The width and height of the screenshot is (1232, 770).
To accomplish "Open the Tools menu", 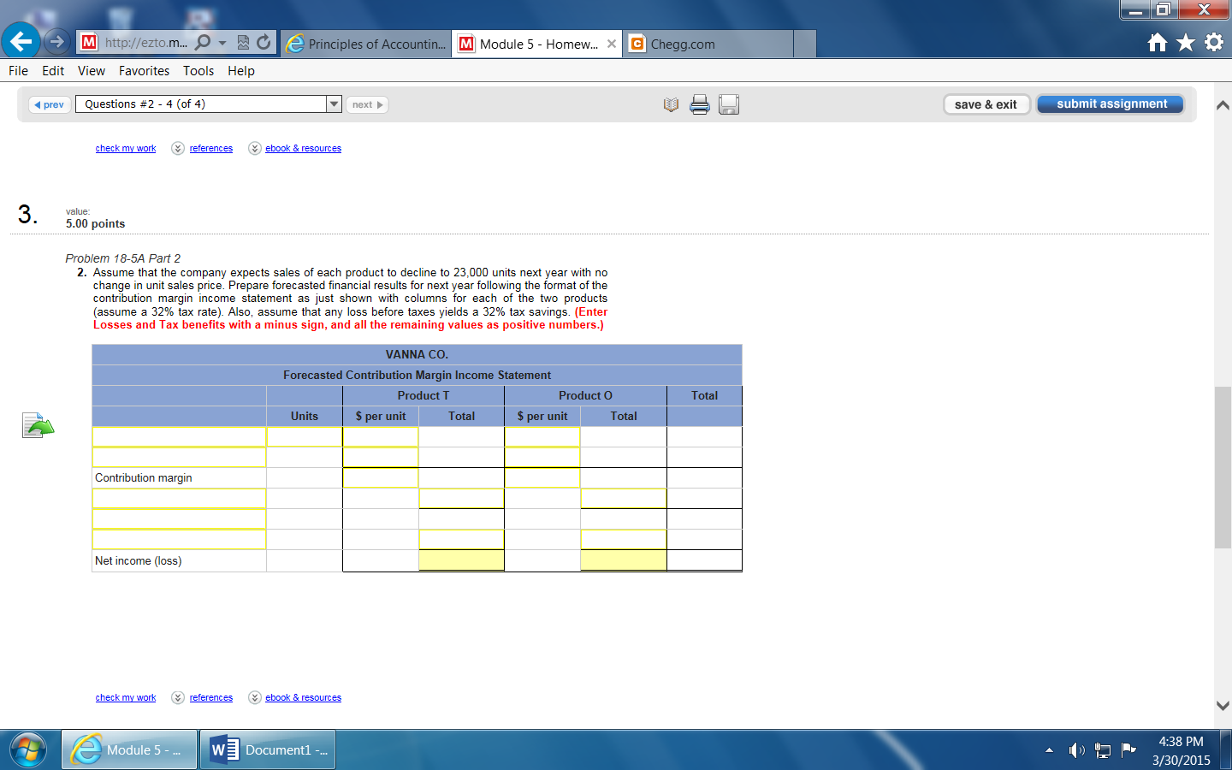I will tap(198, 71).
